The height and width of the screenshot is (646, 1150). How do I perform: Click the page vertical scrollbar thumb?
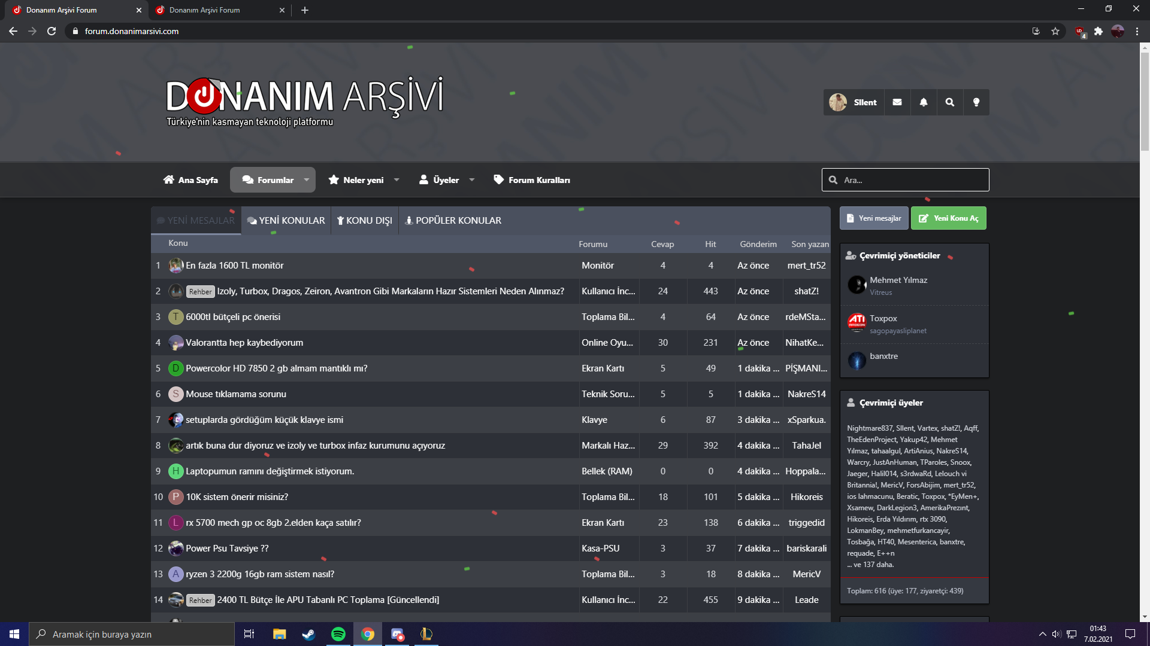[x=1145, y=102]
